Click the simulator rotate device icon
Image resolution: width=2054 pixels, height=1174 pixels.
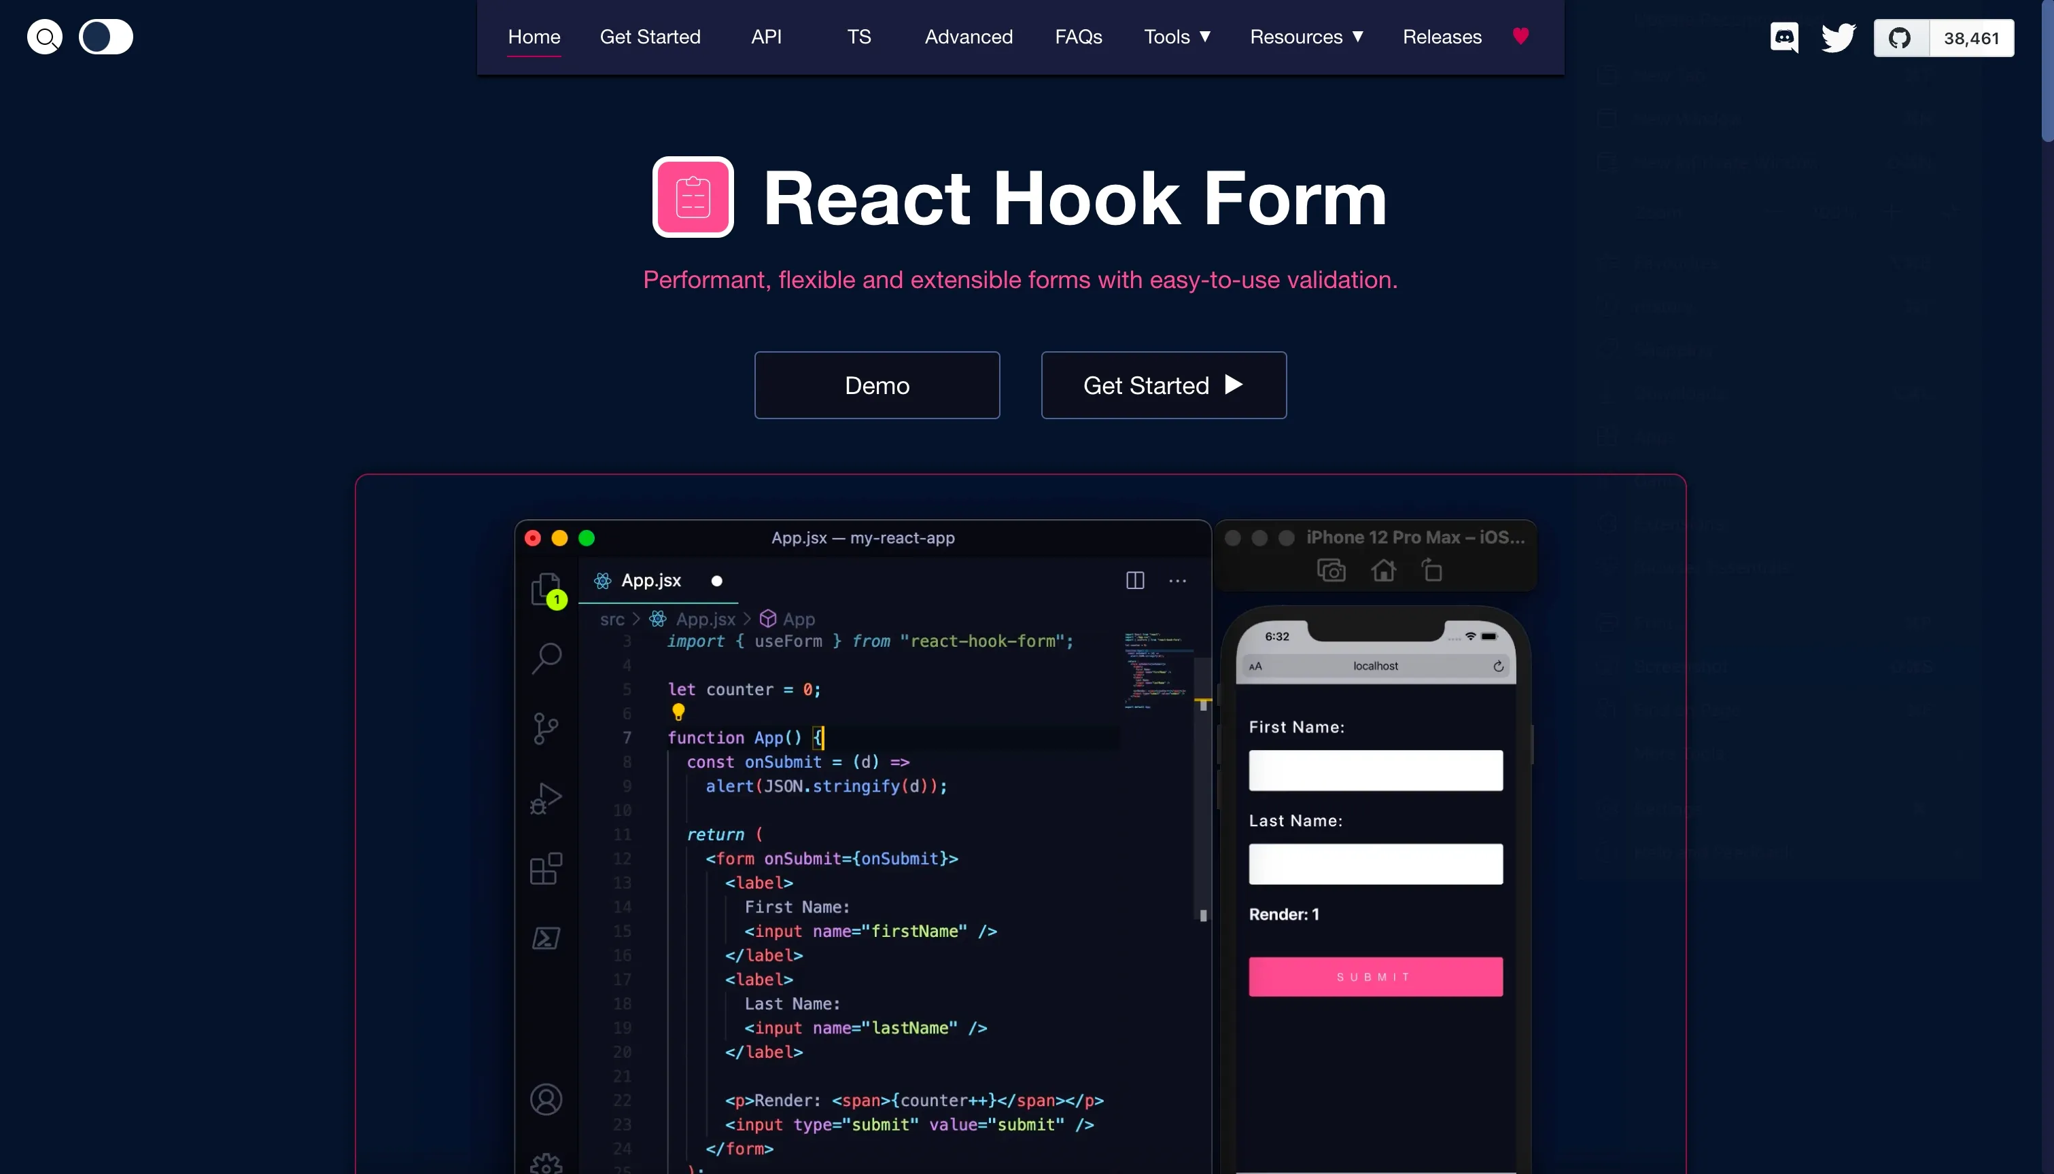coord(1432,569)
